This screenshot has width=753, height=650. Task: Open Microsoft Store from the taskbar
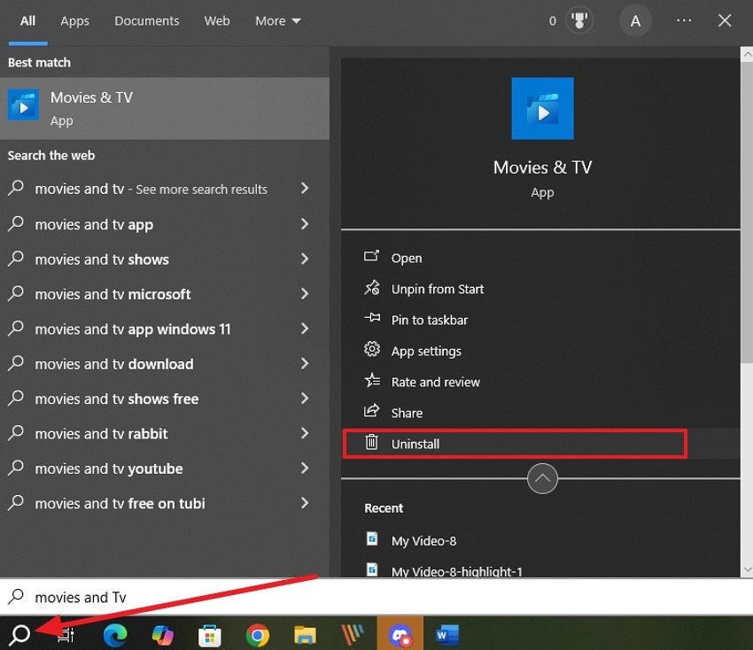point(210,635)
